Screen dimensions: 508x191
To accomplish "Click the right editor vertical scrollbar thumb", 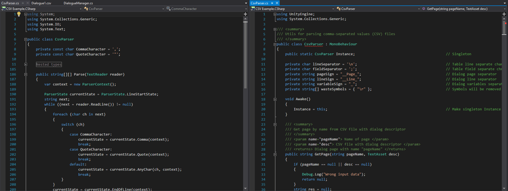I will click(504, 28).
